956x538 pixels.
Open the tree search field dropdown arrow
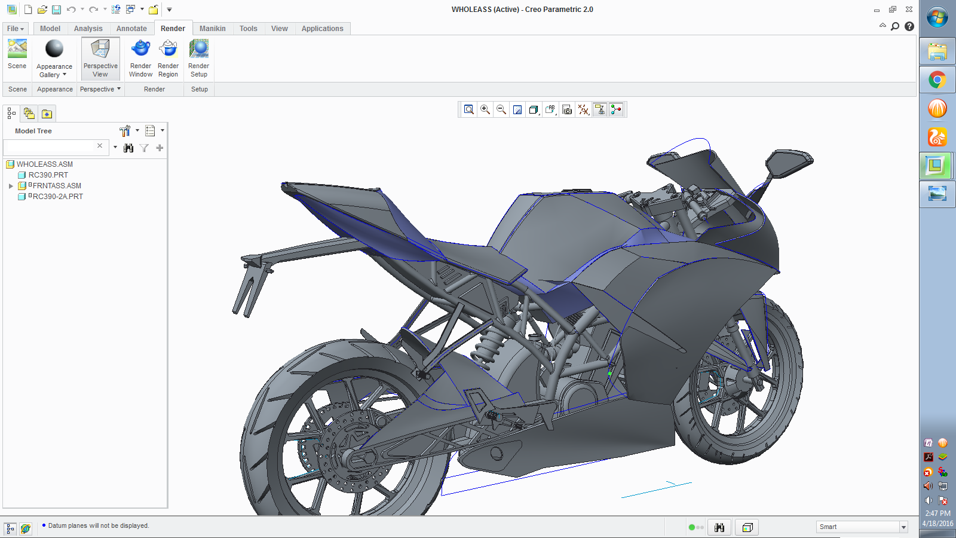tap(115, 148)
